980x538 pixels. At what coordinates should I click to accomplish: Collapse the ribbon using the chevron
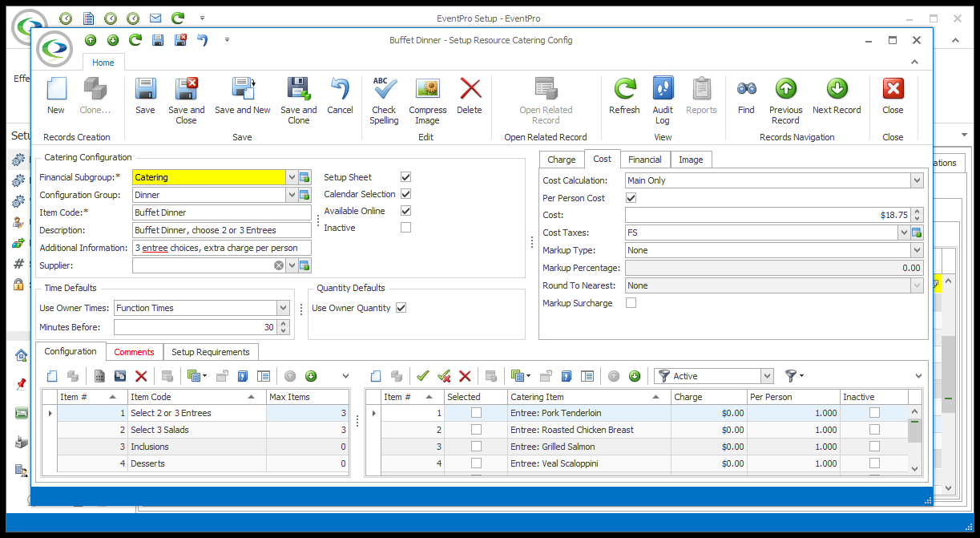point(915,62)
